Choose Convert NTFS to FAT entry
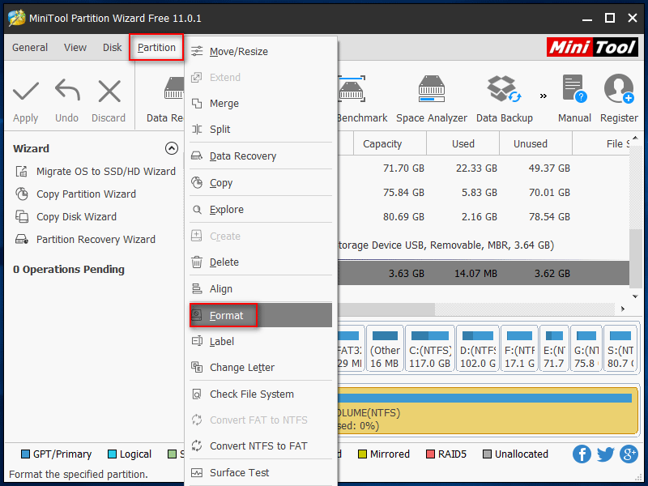648x486 pixels. pos(261,446)
